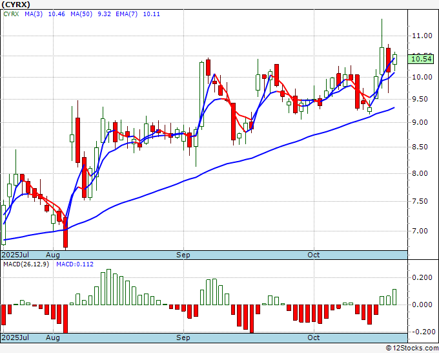Select the CYRX legend label

(11, 14)
